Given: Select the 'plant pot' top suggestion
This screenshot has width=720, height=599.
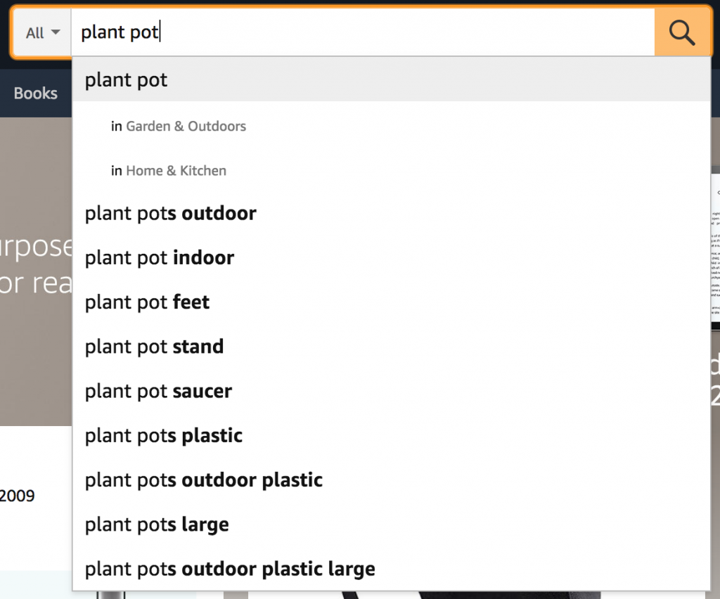Looking at the screenshot, I should [x=127, y=80].
